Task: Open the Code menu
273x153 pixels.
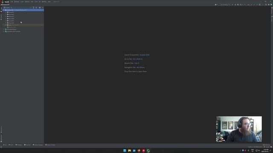Action: tap(22, 2)
